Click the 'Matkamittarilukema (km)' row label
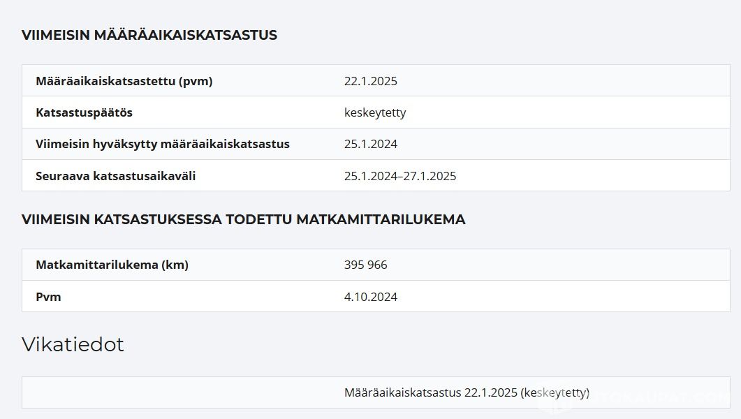741x419 pixels. coord(112,265)
